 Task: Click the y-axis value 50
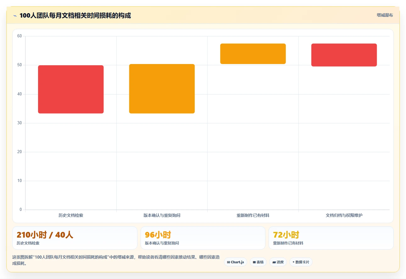(x=19, y=65)
